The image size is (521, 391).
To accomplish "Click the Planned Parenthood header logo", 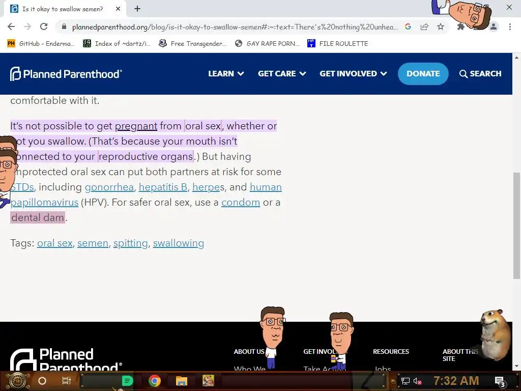I will (x=66, y=74).
